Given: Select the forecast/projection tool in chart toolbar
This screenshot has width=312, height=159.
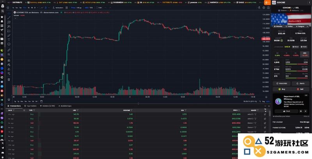Looking at the screenshot, I should [x=9, y=31].
